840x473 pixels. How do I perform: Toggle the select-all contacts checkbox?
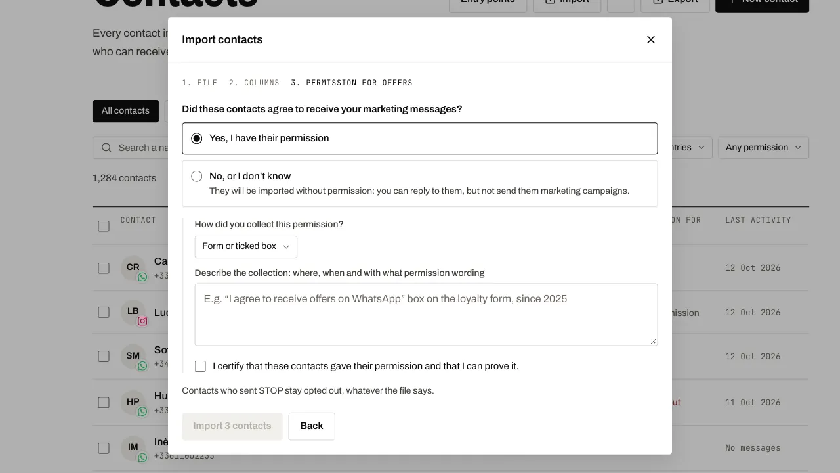tap(104, 226)
